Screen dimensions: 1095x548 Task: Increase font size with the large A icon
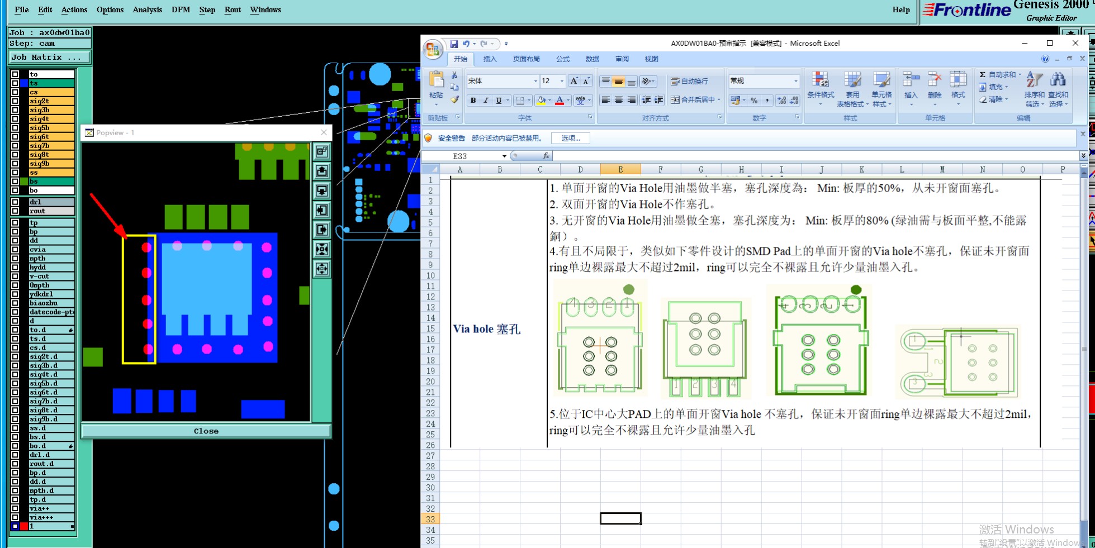coord(574,81)
